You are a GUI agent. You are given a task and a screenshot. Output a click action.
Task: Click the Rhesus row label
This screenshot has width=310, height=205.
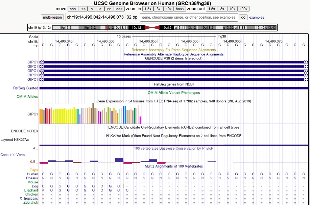[x=32, y=178]
